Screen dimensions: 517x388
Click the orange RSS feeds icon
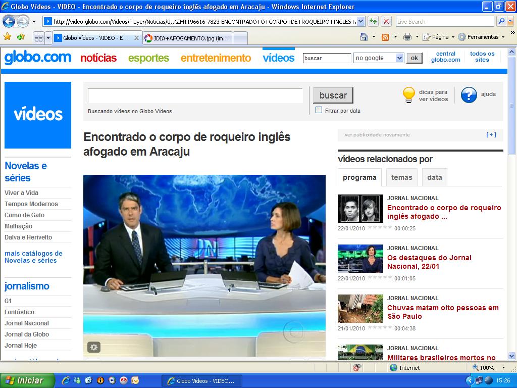click(385, 37)
